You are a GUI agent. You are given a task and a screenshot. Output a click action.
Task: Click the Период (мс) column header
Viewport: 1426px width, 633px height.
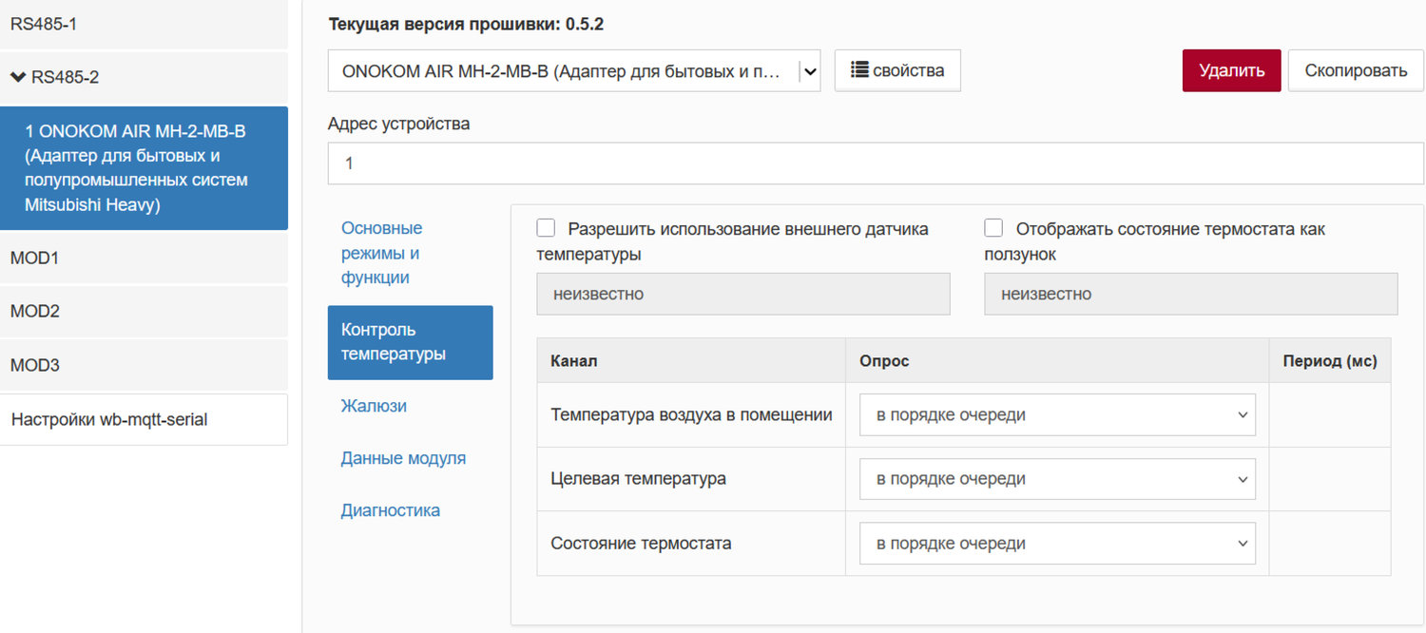coord(1329,361)
